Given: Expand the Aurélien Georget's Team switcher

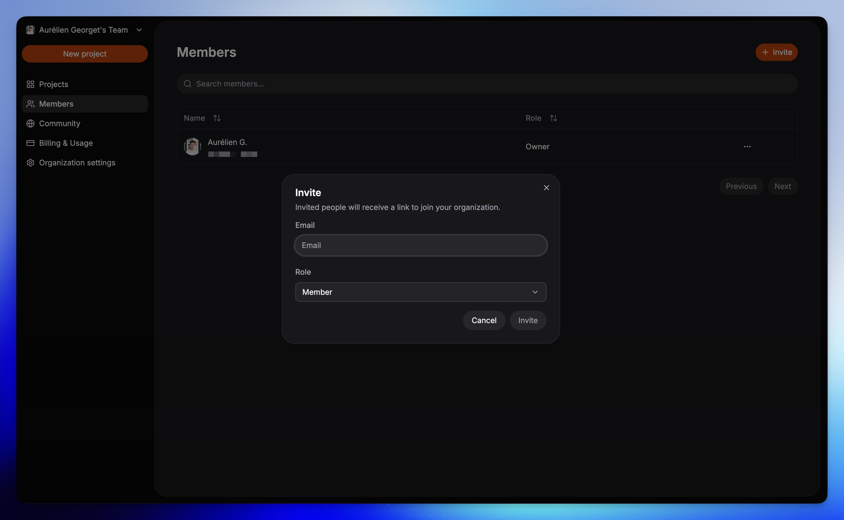Looking at the screenshot, I should [139, 30].
